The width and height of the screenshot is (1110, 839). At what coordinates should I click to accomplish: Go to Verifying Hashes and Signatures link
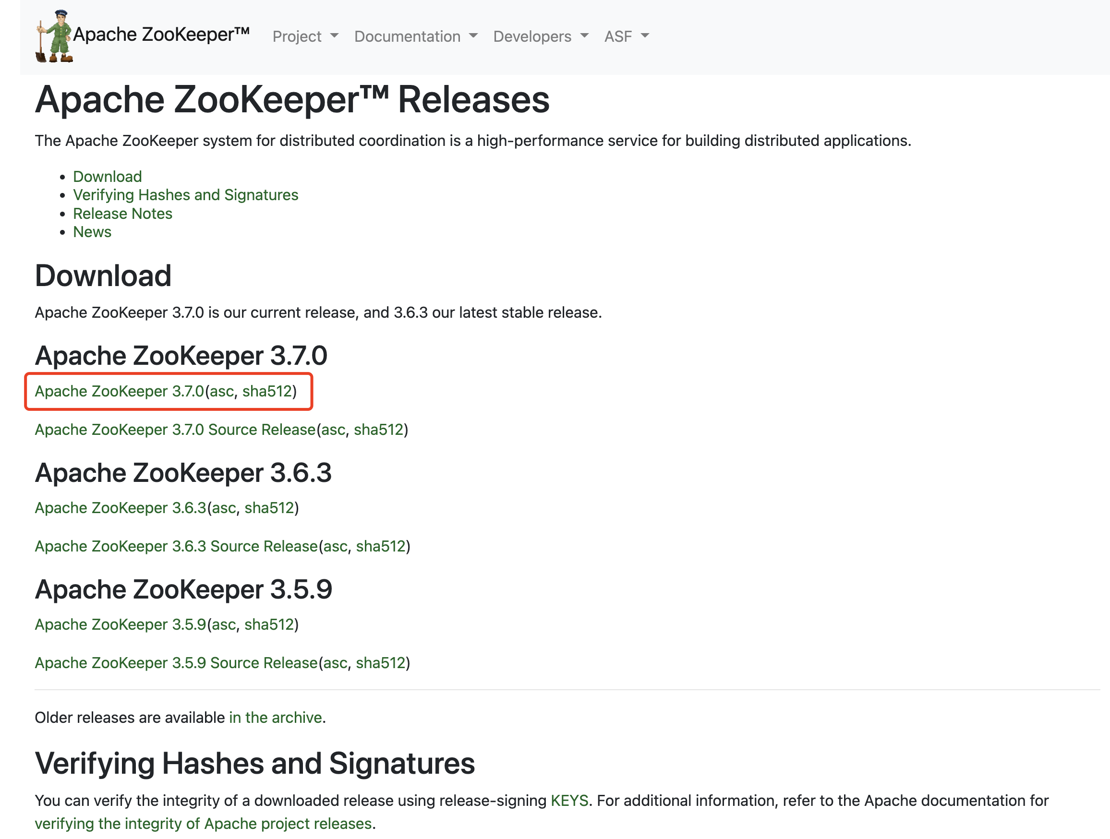pos(185,195)
